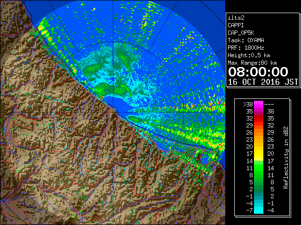Screen dimensions: 301x225
Task: Select the 'ilts2' label in info box
Action: coord(236,18)
